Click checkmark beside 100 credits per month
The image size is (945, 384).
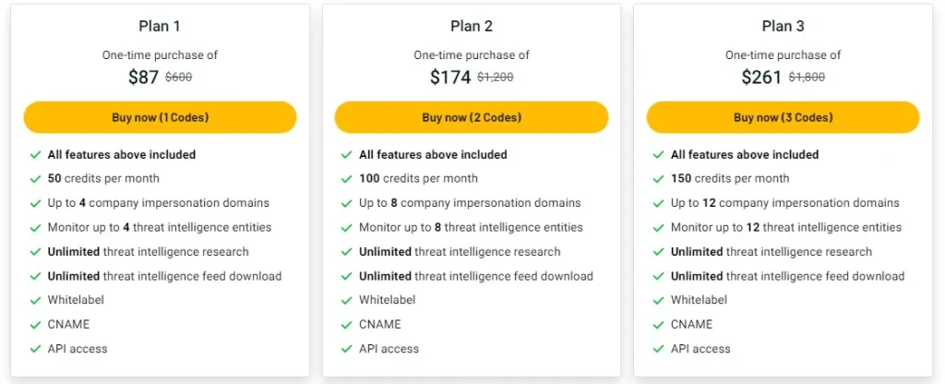coord(347,178)
